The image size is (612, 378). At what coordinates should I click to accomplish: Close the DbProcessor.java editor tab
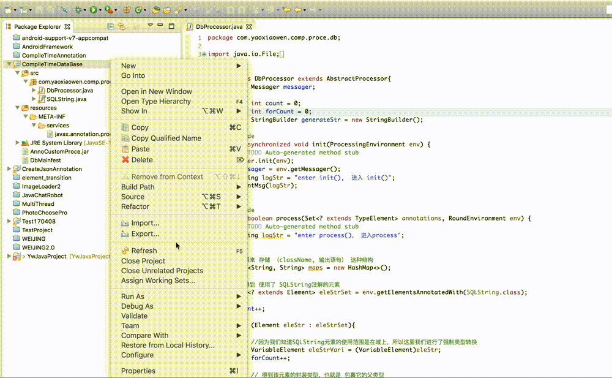click(249, 26)
